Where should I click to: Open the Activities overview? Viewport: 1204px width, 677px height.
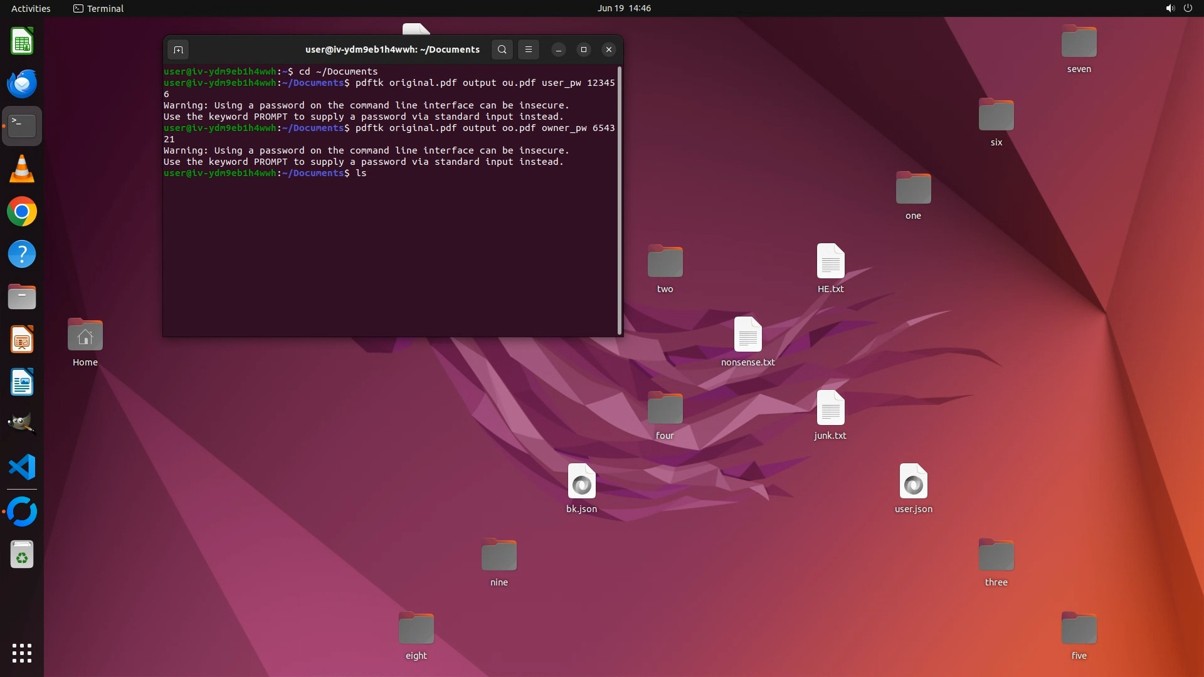pos(31,8)
